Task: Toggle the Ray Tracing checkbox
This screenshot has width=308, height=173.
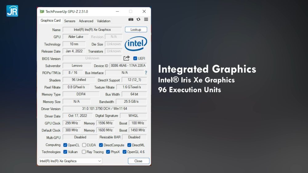Action: pyautogui.click(x=84, y=152)
